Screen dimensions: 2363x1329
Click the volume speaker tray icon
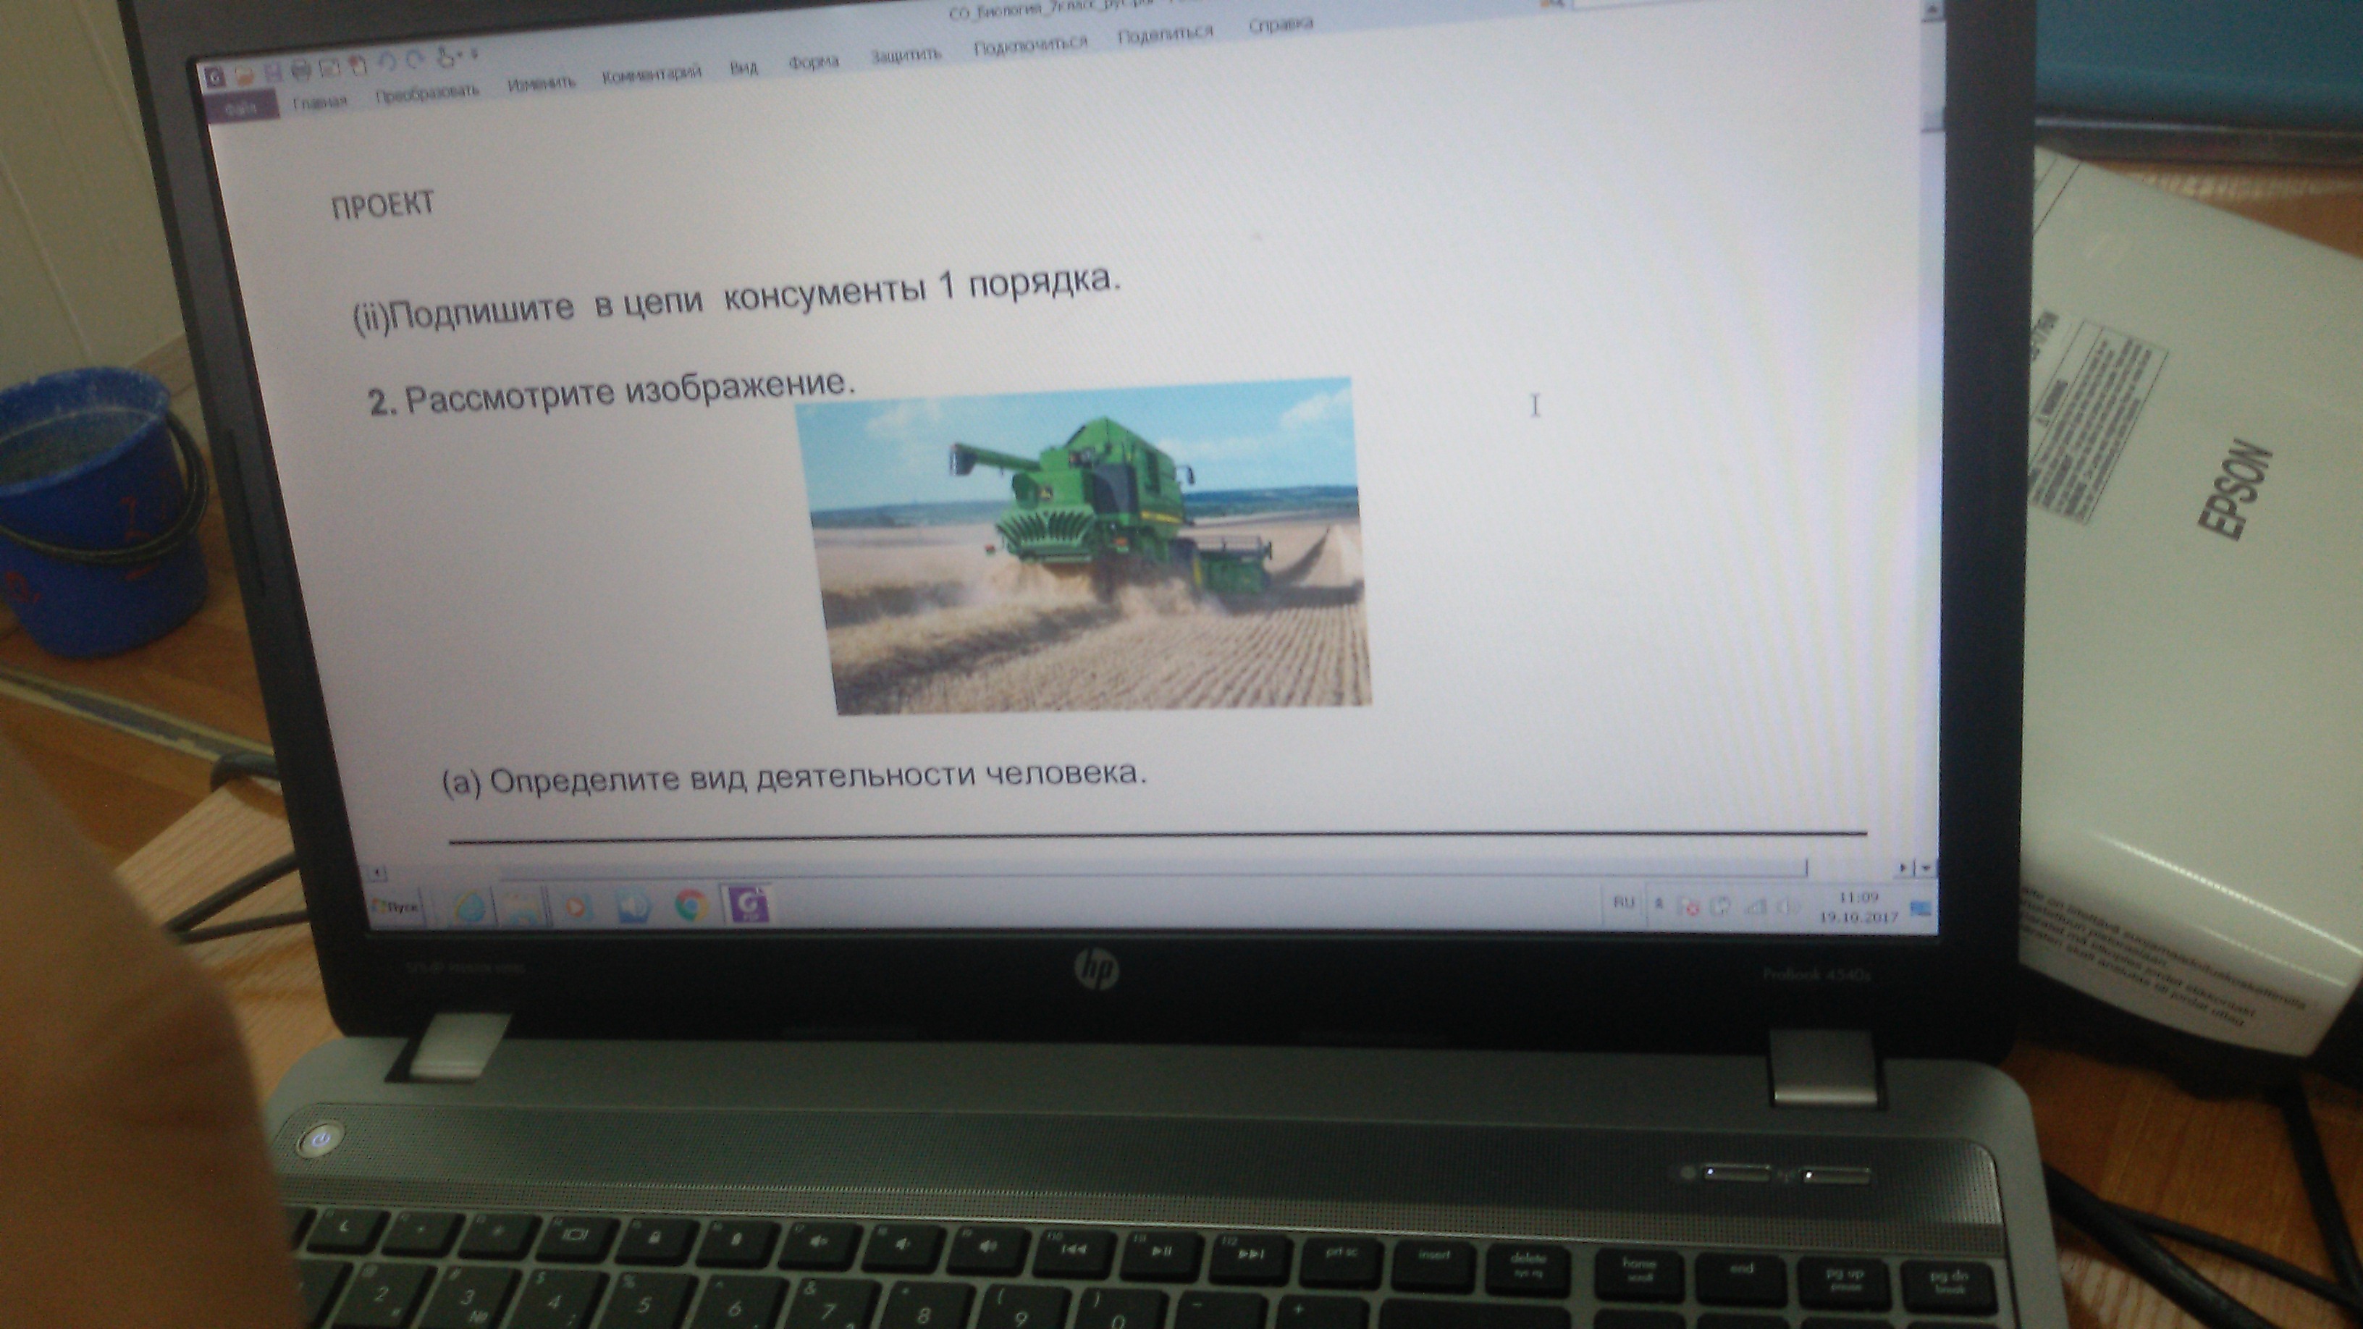coord(1788,906)
